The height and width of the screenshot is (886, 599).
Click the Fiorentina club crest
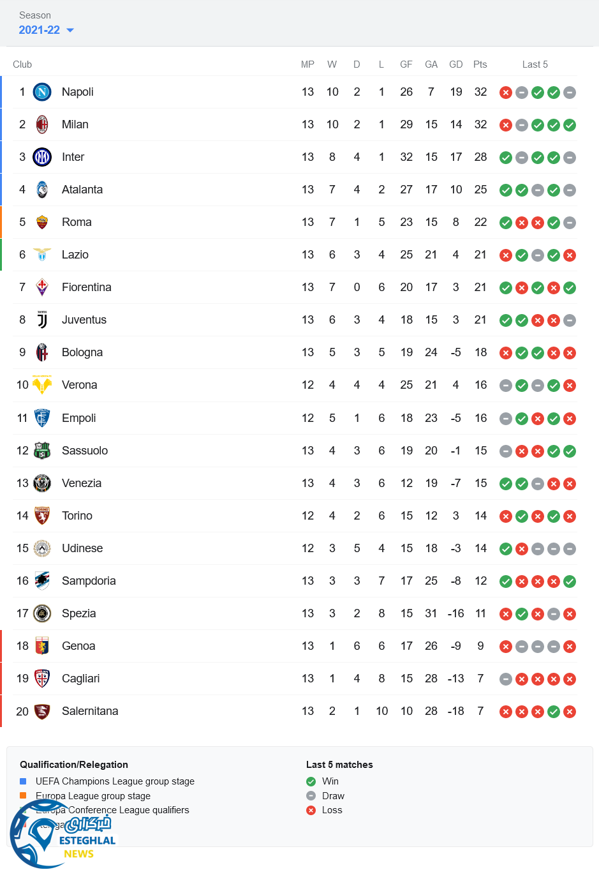[42, 287]
